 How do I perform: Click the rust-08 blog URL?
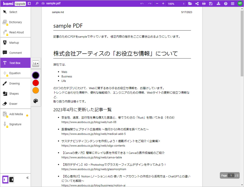89,122
